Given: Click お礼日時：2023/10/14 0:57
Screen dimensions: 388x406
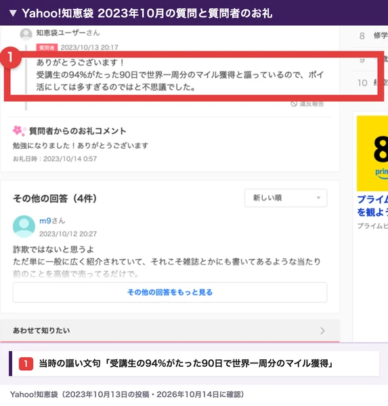Looking at the screenshot, I should [x=55, y=159].
